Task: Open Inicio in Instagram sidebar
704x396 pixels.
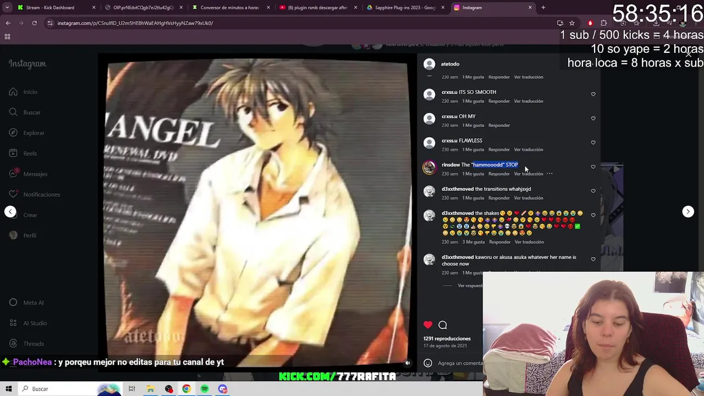Action: (23, 92)
